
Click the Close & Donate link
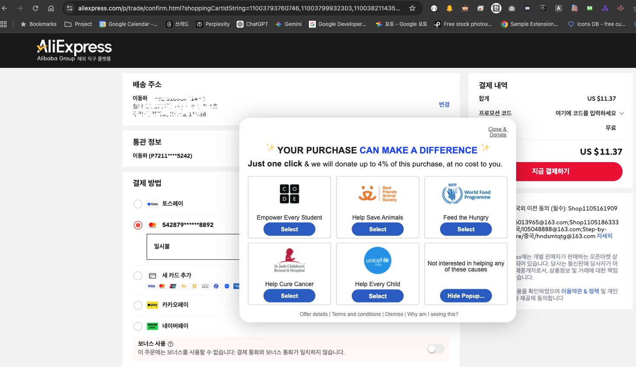pyautogui.click(x=498, y=132)
